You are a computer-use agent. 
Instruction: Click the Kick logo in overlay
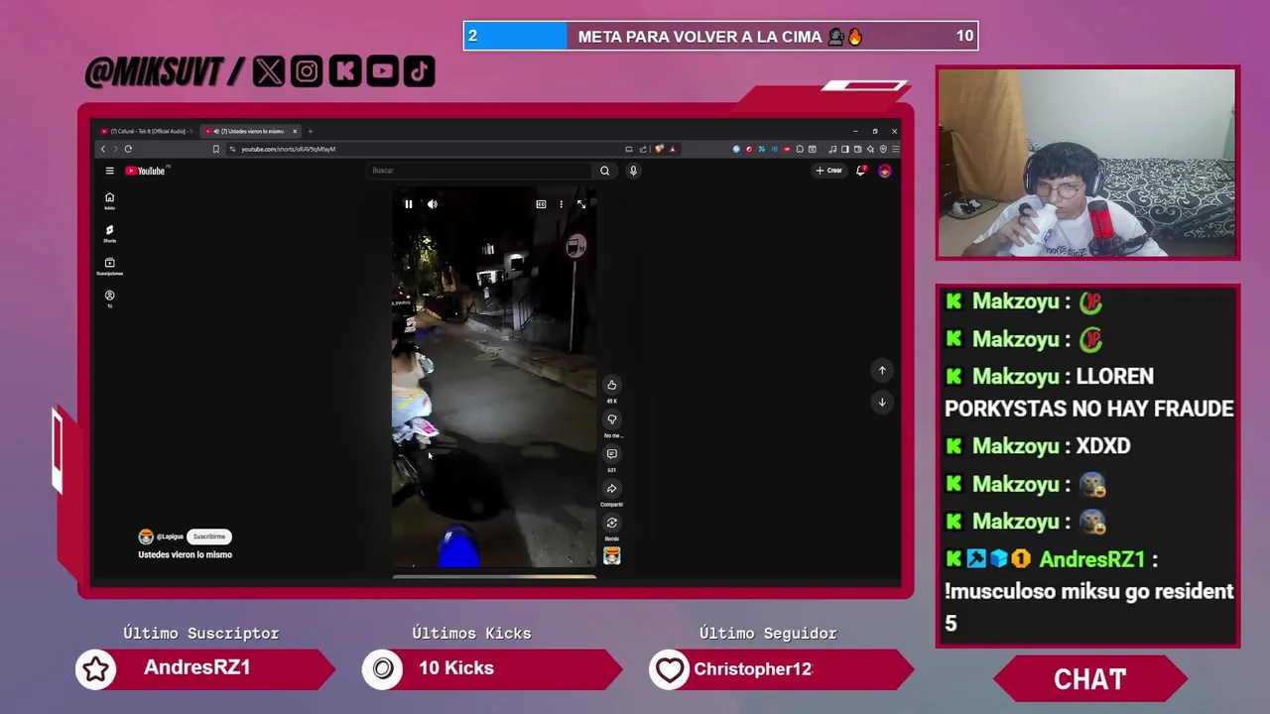click(x=344, y=71)
